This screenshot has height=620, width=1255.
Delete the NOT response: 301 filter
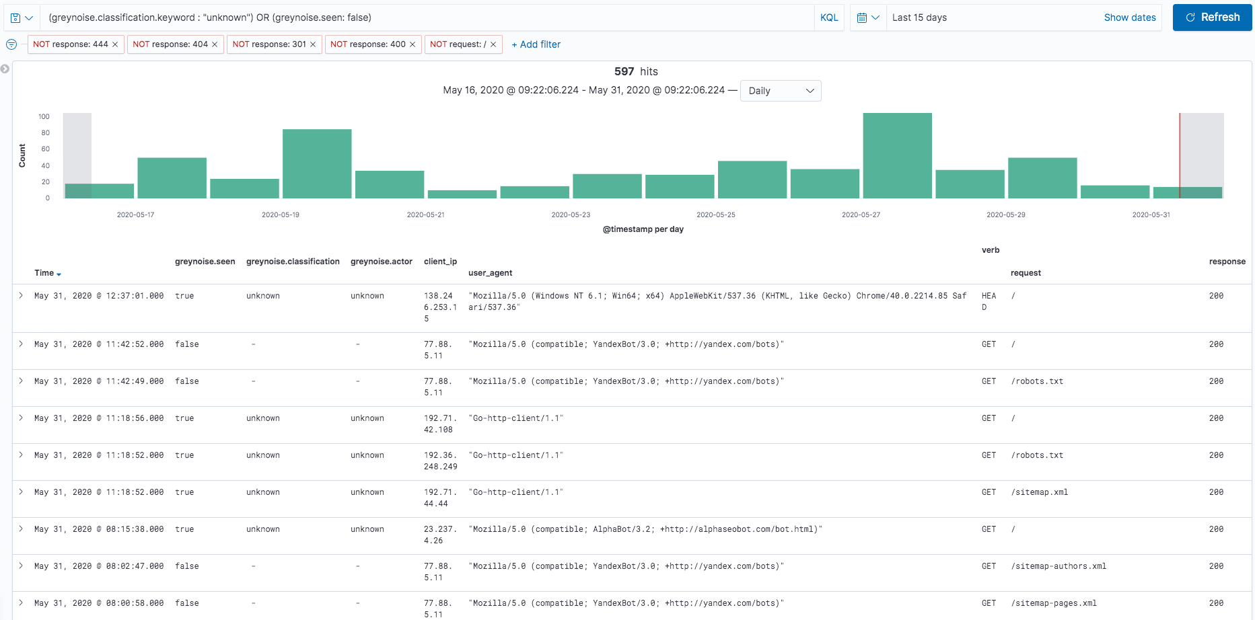[x=313, y=44]
